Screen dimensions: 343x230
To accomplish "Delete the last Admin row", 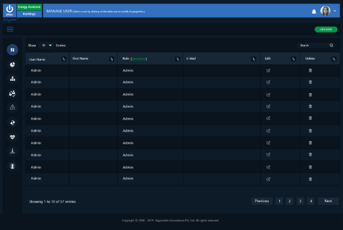I will (x=310, y=179).
